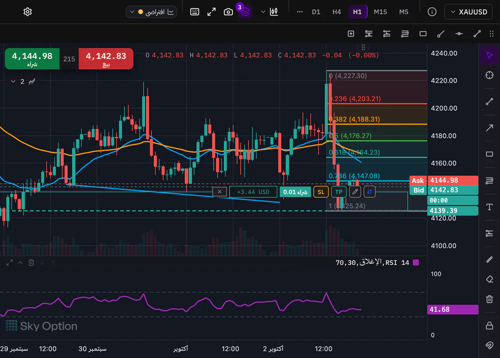Select the ruler measure tool in right sidebar
The image size is (500, 358).
[489, 260]
